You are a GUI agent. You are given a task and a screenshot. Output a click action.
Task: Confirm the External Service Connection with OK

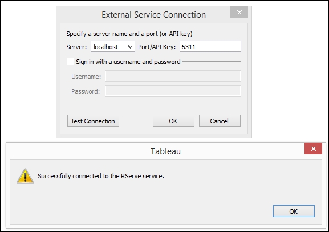(x=173, y=121)
